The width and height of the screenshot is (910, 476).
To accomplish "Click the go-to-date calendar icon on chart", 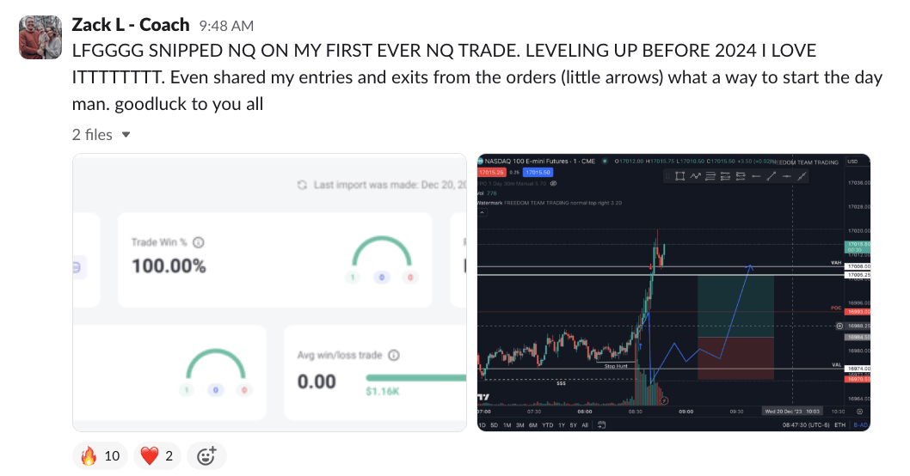I will 602,424.
